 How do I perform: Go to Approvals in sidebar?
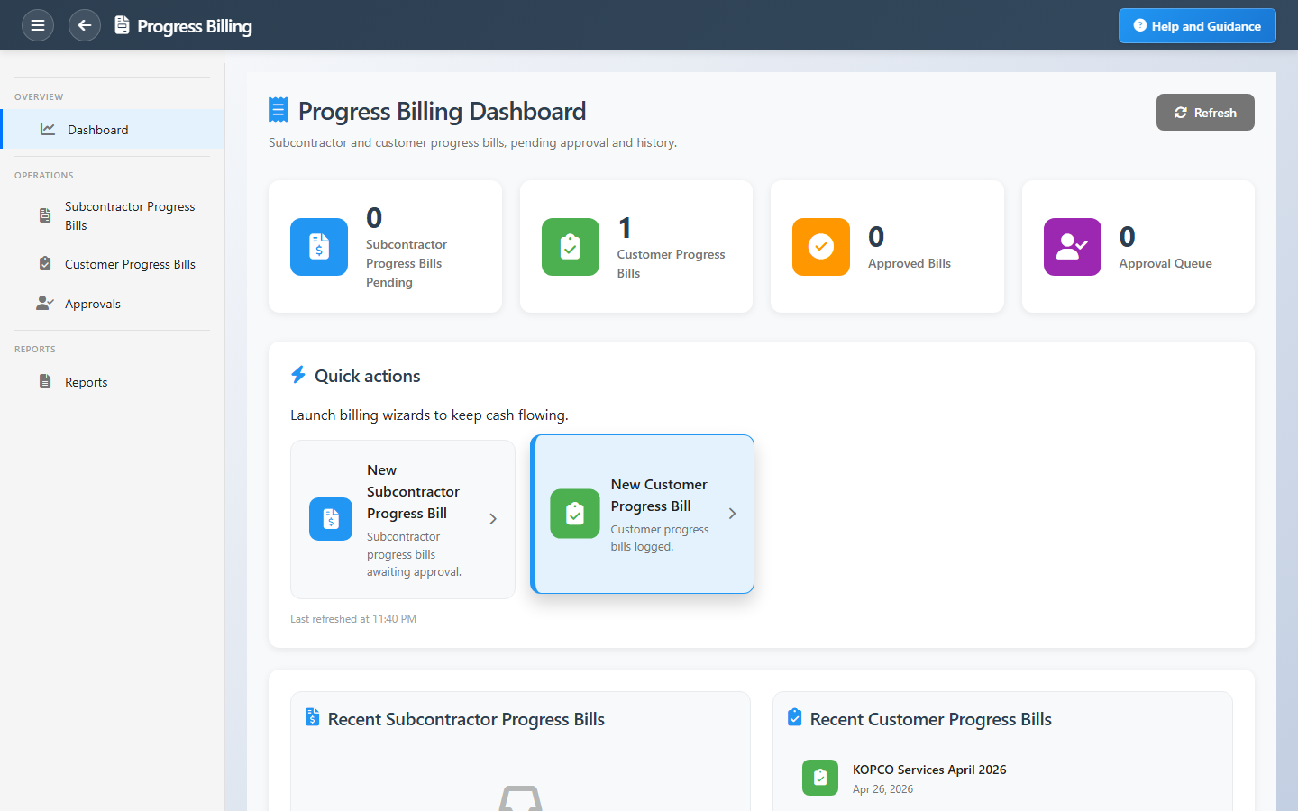pyautogui.click(x=113, y=304)
